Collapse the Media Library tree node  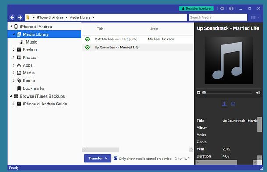click(x=14, y=34)
